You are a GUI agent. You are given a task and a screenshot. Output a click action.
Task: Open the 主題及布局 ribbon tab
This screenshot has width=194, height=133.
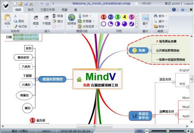pyautogui.click(x=48, y=9)
